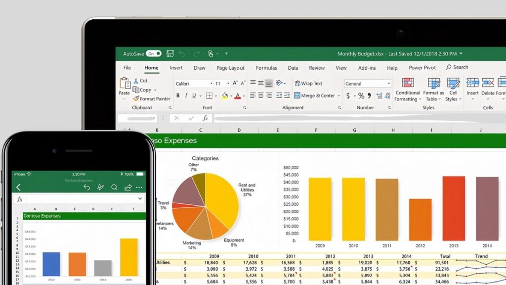Tap the iPhone back chevron

[18, 187]
